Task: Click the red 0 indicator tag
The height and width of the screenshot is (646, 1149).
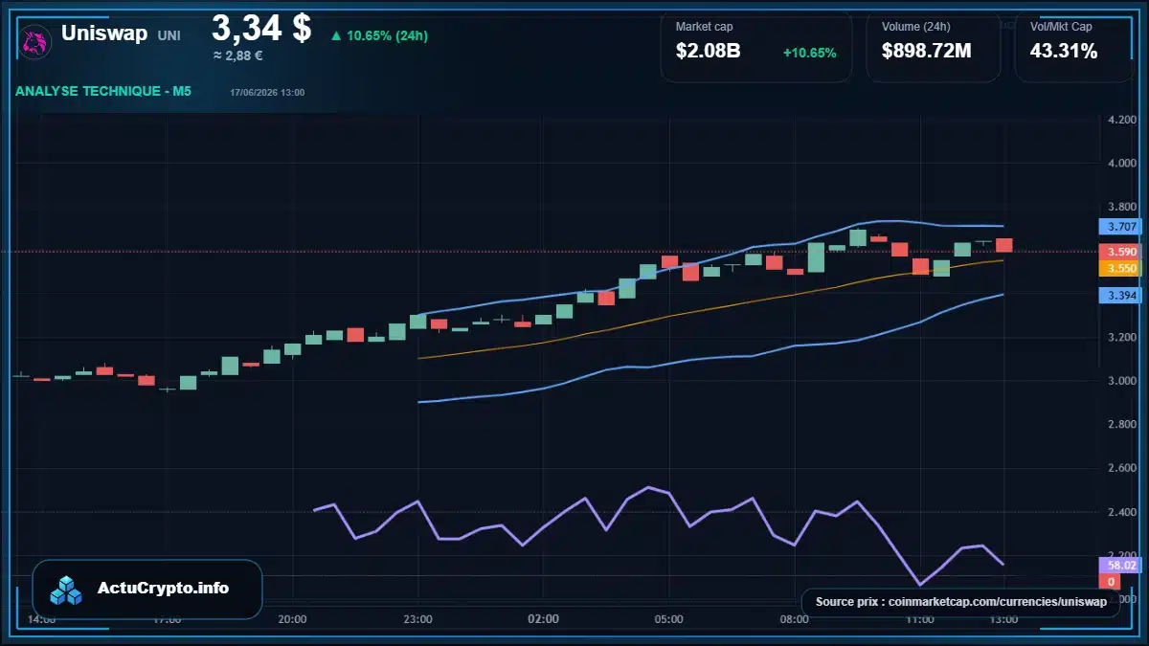Action: click(1111, 582)
